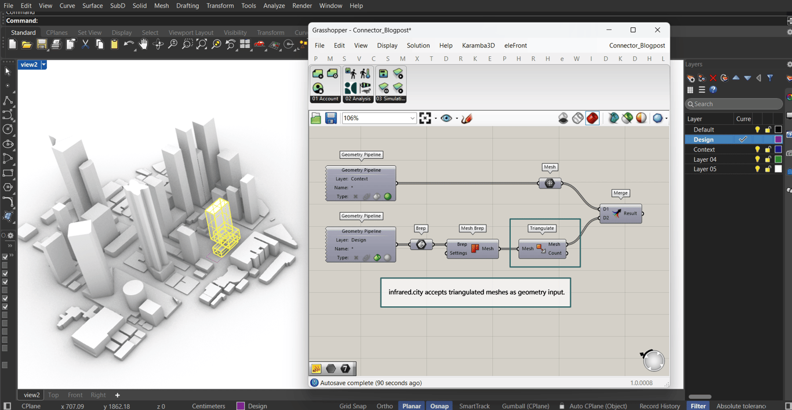Image resolution: width=792 pixels, height=410 pixels.
Task: Click the Record History status button
Action: click(x=659, y=406)
